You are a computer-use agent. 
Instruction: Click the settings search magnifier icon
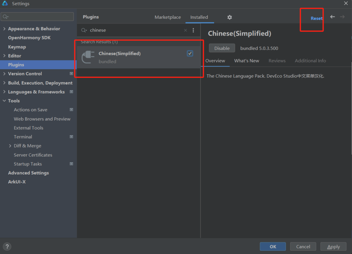pyautogui.click(x=5, y=17)
